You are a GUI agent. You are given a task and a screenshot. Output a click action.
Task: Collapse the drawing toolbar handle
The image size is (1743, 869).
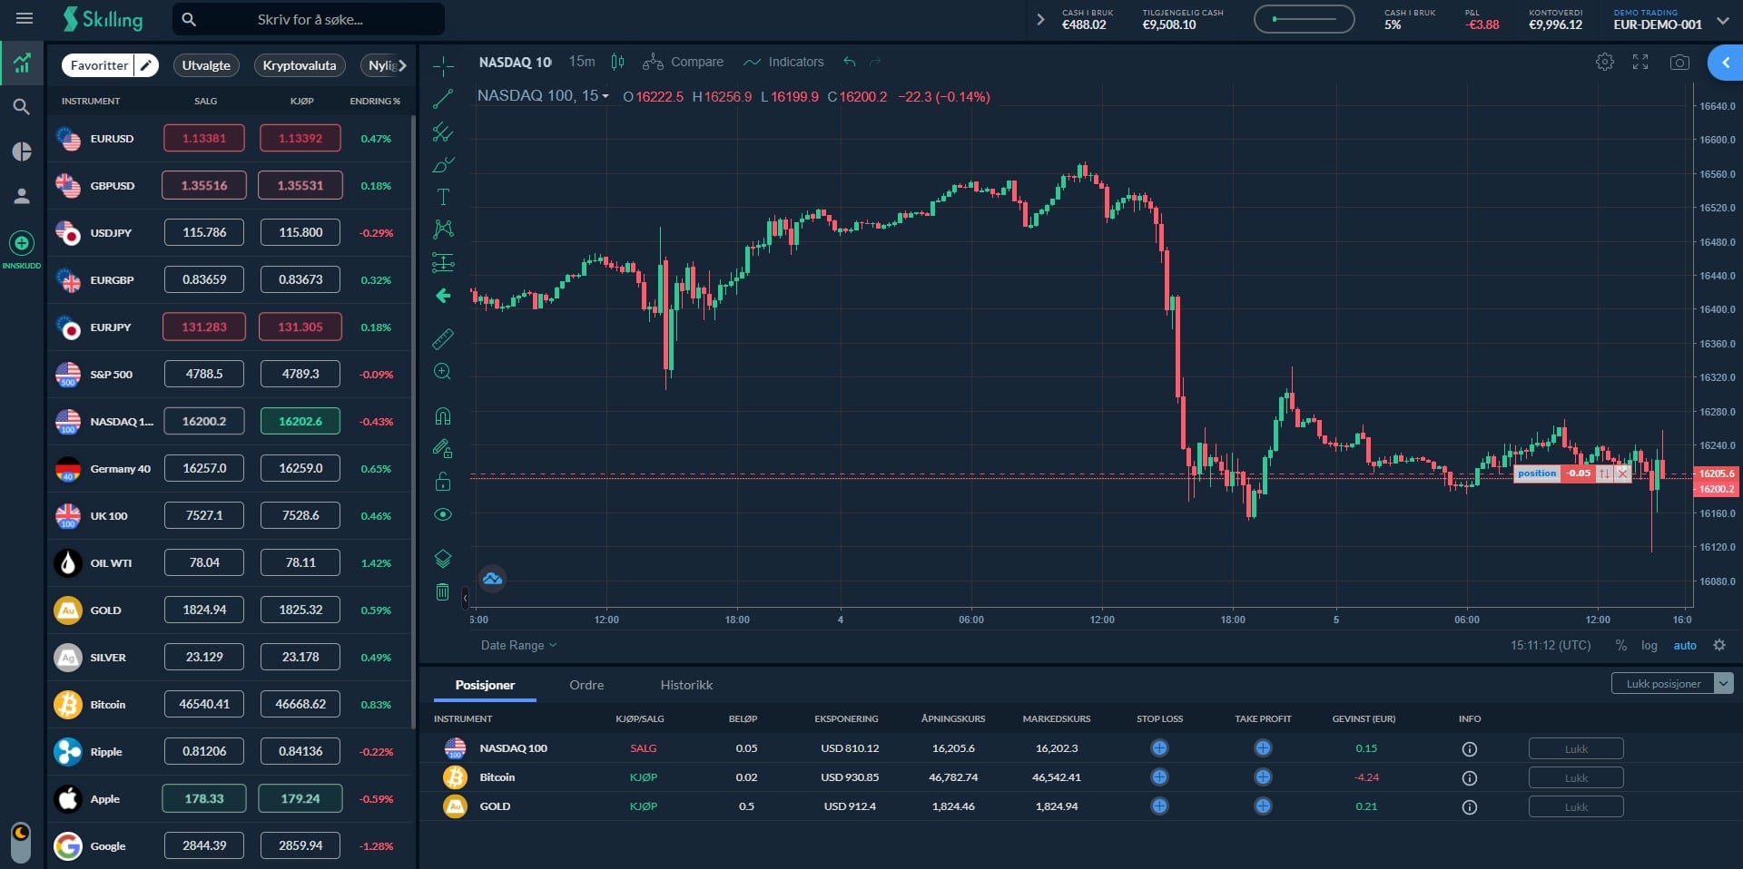[x=465, y=598]
